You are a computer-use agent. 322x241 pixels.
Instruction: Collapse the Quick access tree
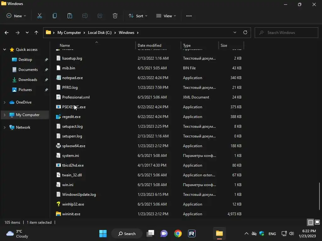coord(4,49)
